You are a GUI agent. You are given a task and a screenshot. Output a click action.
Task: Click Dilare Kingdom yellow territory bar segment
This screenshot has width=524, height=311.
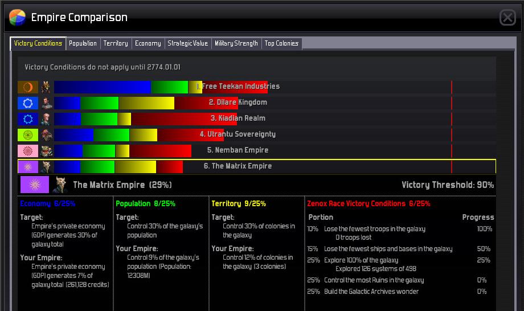point(146,103)
